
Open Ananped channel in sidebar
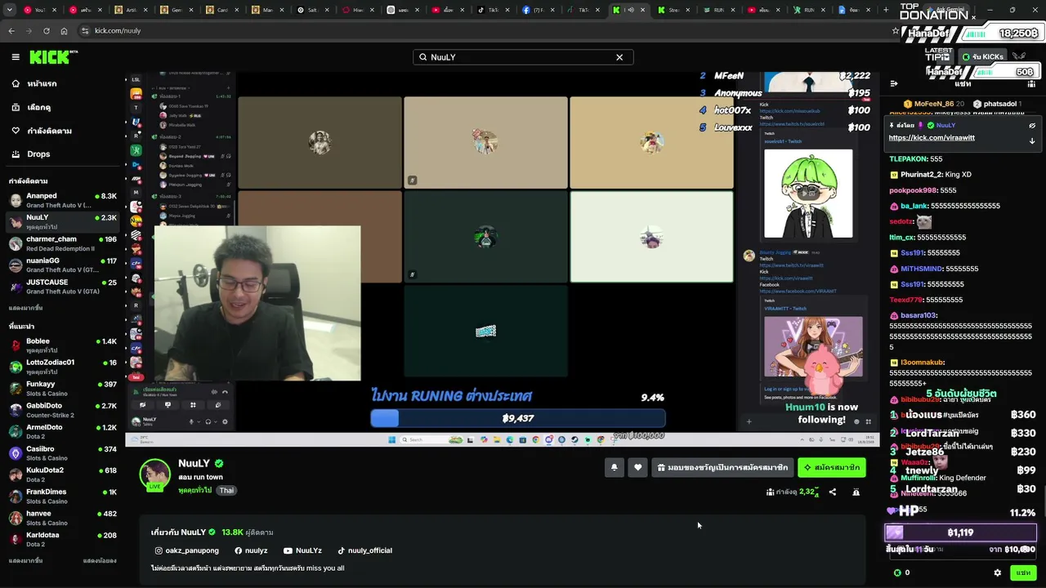coord(63,200)
